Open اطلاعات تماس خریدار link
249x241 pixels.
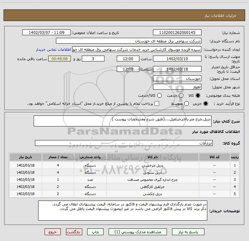click(x=53, y=49)
